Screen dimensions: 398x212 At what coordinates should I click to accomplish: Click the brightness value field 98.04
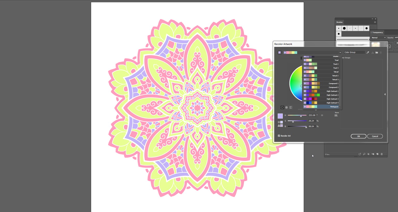[x=312, y=126]
